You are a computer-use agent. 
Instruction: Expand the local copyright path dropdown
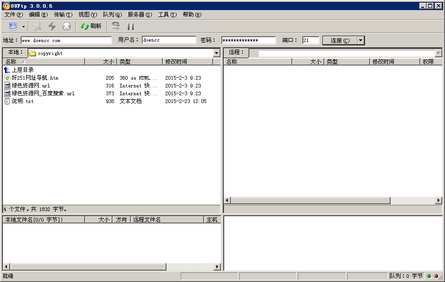tap(216, 53)
